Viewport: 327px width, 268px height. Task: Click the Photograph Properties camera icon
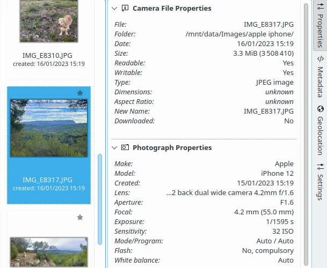tap(125, 148)
